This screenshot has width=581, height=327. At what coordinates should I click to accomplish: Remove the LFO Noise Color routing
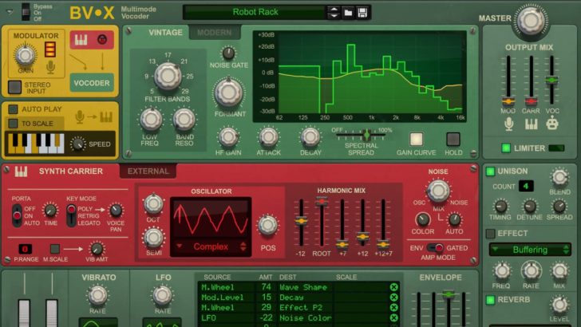[393, 317]
